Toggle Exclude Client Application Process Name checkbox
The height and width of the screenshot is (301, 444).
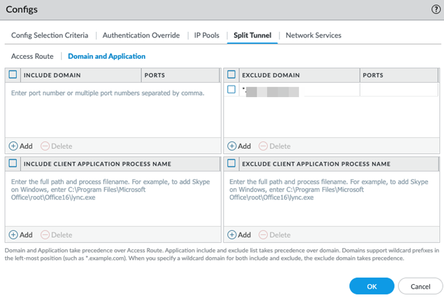click(x=231, y=164)
